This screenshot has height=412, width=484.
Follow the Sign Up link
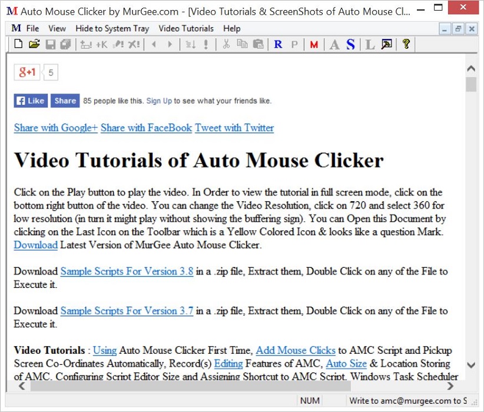[159, 101]
